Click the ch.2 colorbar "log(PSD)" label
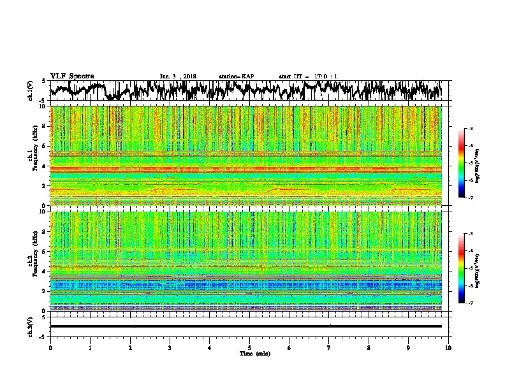The width and height of the screenshot is (505, 390). click(x=477, y=271)
